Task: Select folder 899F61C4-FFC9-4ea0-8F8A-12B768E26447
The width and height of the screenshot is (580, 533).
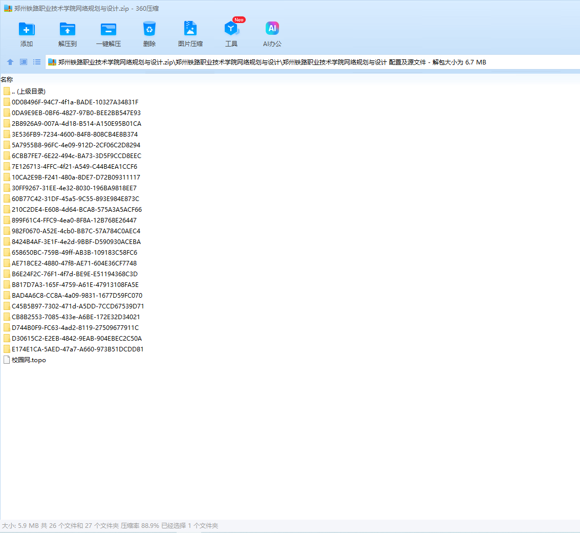Action: click(x=70, y=220)
